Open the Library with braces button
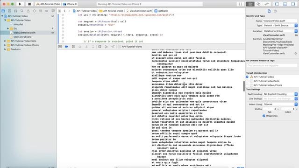299x168 pixels. 241,4
